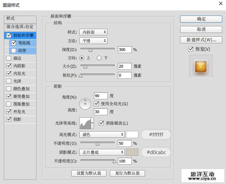The height and width of the screenshot is (184, 226).
Task: Open the 样式 dropdown showing 内斜面
Action: pos(93,32)
